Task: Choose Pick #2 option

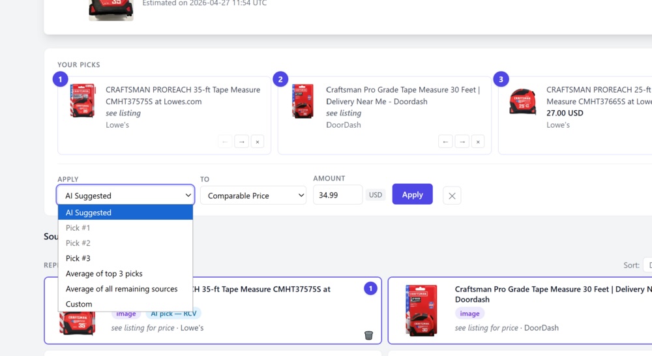Action: pos(126,243)
